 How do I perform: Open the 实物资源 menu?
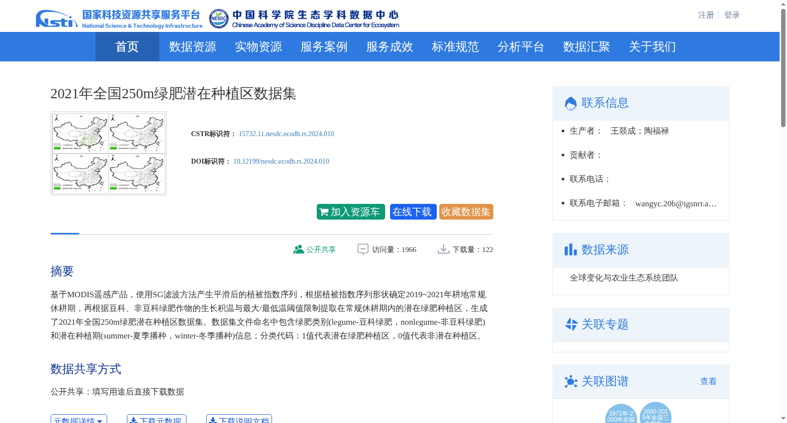point(258,47)
